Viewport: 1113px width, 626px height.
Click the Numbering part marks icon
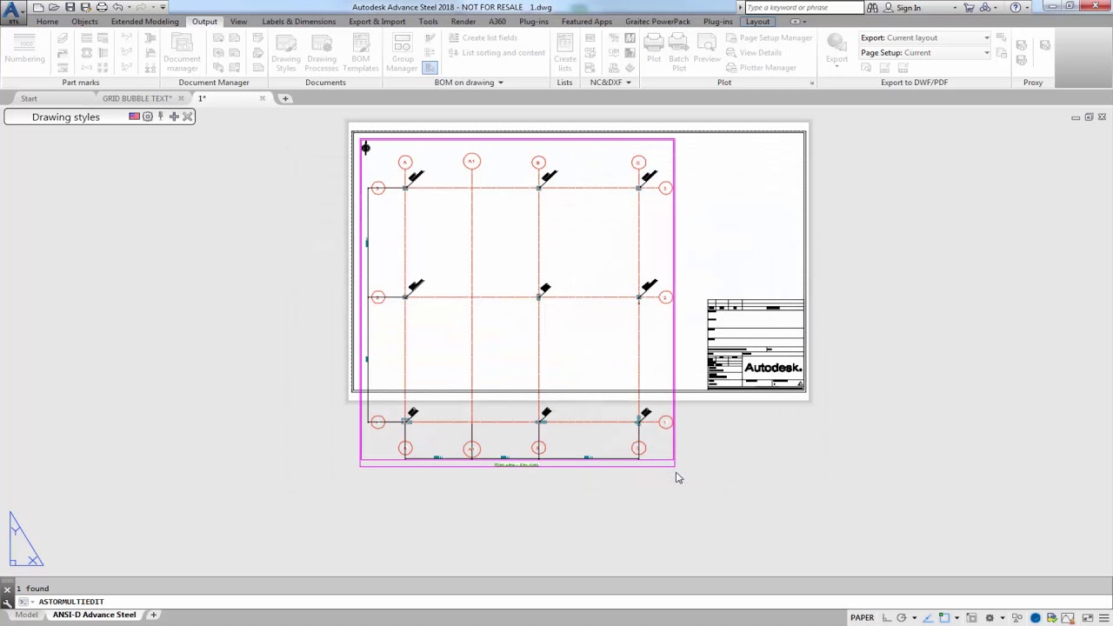(x=24, y=49)
